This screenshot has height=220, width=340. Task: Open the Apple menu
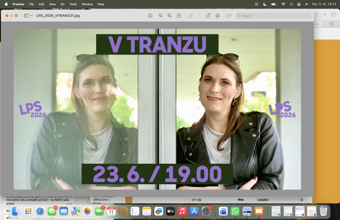coord(6,4)
